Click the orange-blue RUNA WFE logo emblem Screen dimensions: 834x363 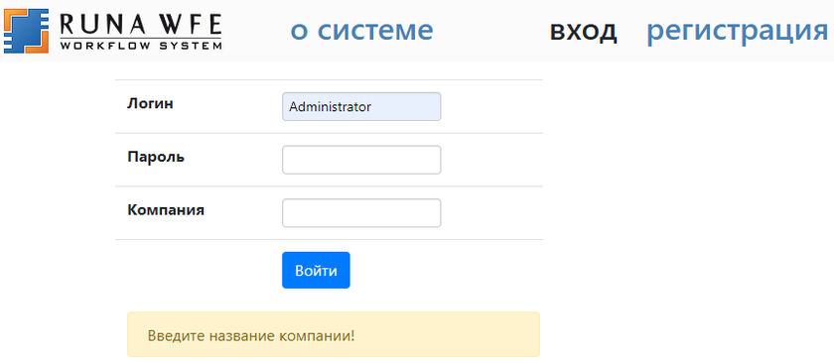(x=27, y=31)
